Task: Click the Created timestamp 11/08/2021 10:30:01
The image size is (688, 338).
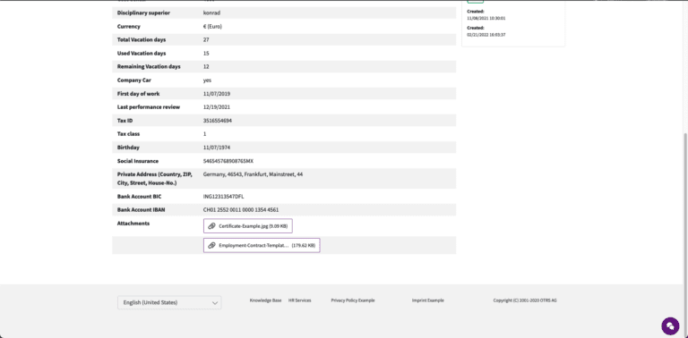Action: [486, 19]
